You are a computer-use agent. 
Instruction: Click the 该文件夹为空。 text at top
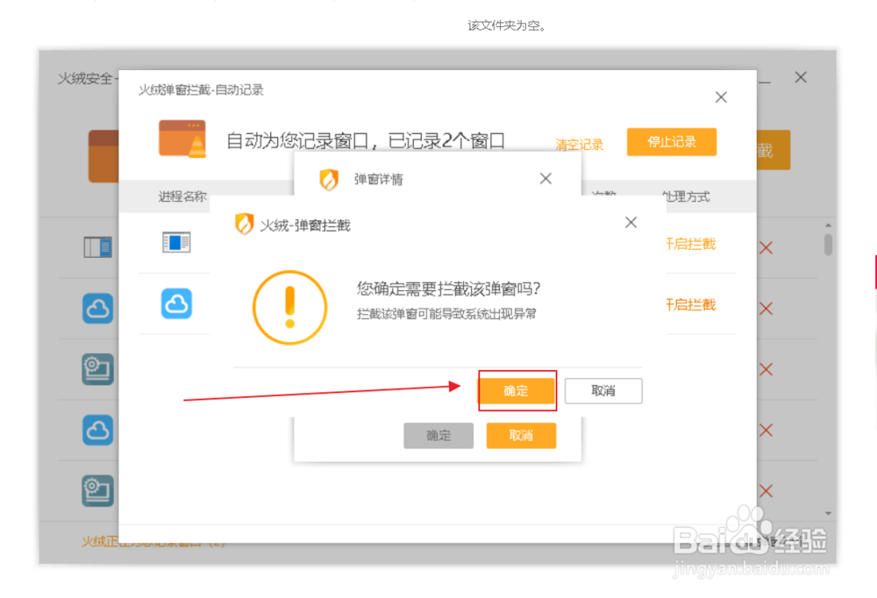(x=507, y=25)
